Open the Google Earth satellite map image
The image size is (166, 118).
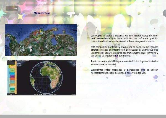coord(41,40)
